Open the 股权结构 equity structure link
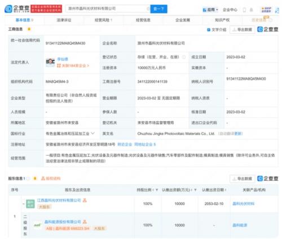Image resolution: width=282 pixels, height=239 pixels. (51, 178)
